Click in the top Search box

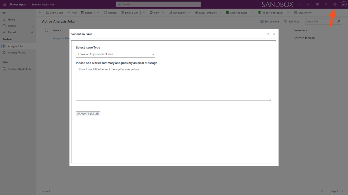click(159, 4)
